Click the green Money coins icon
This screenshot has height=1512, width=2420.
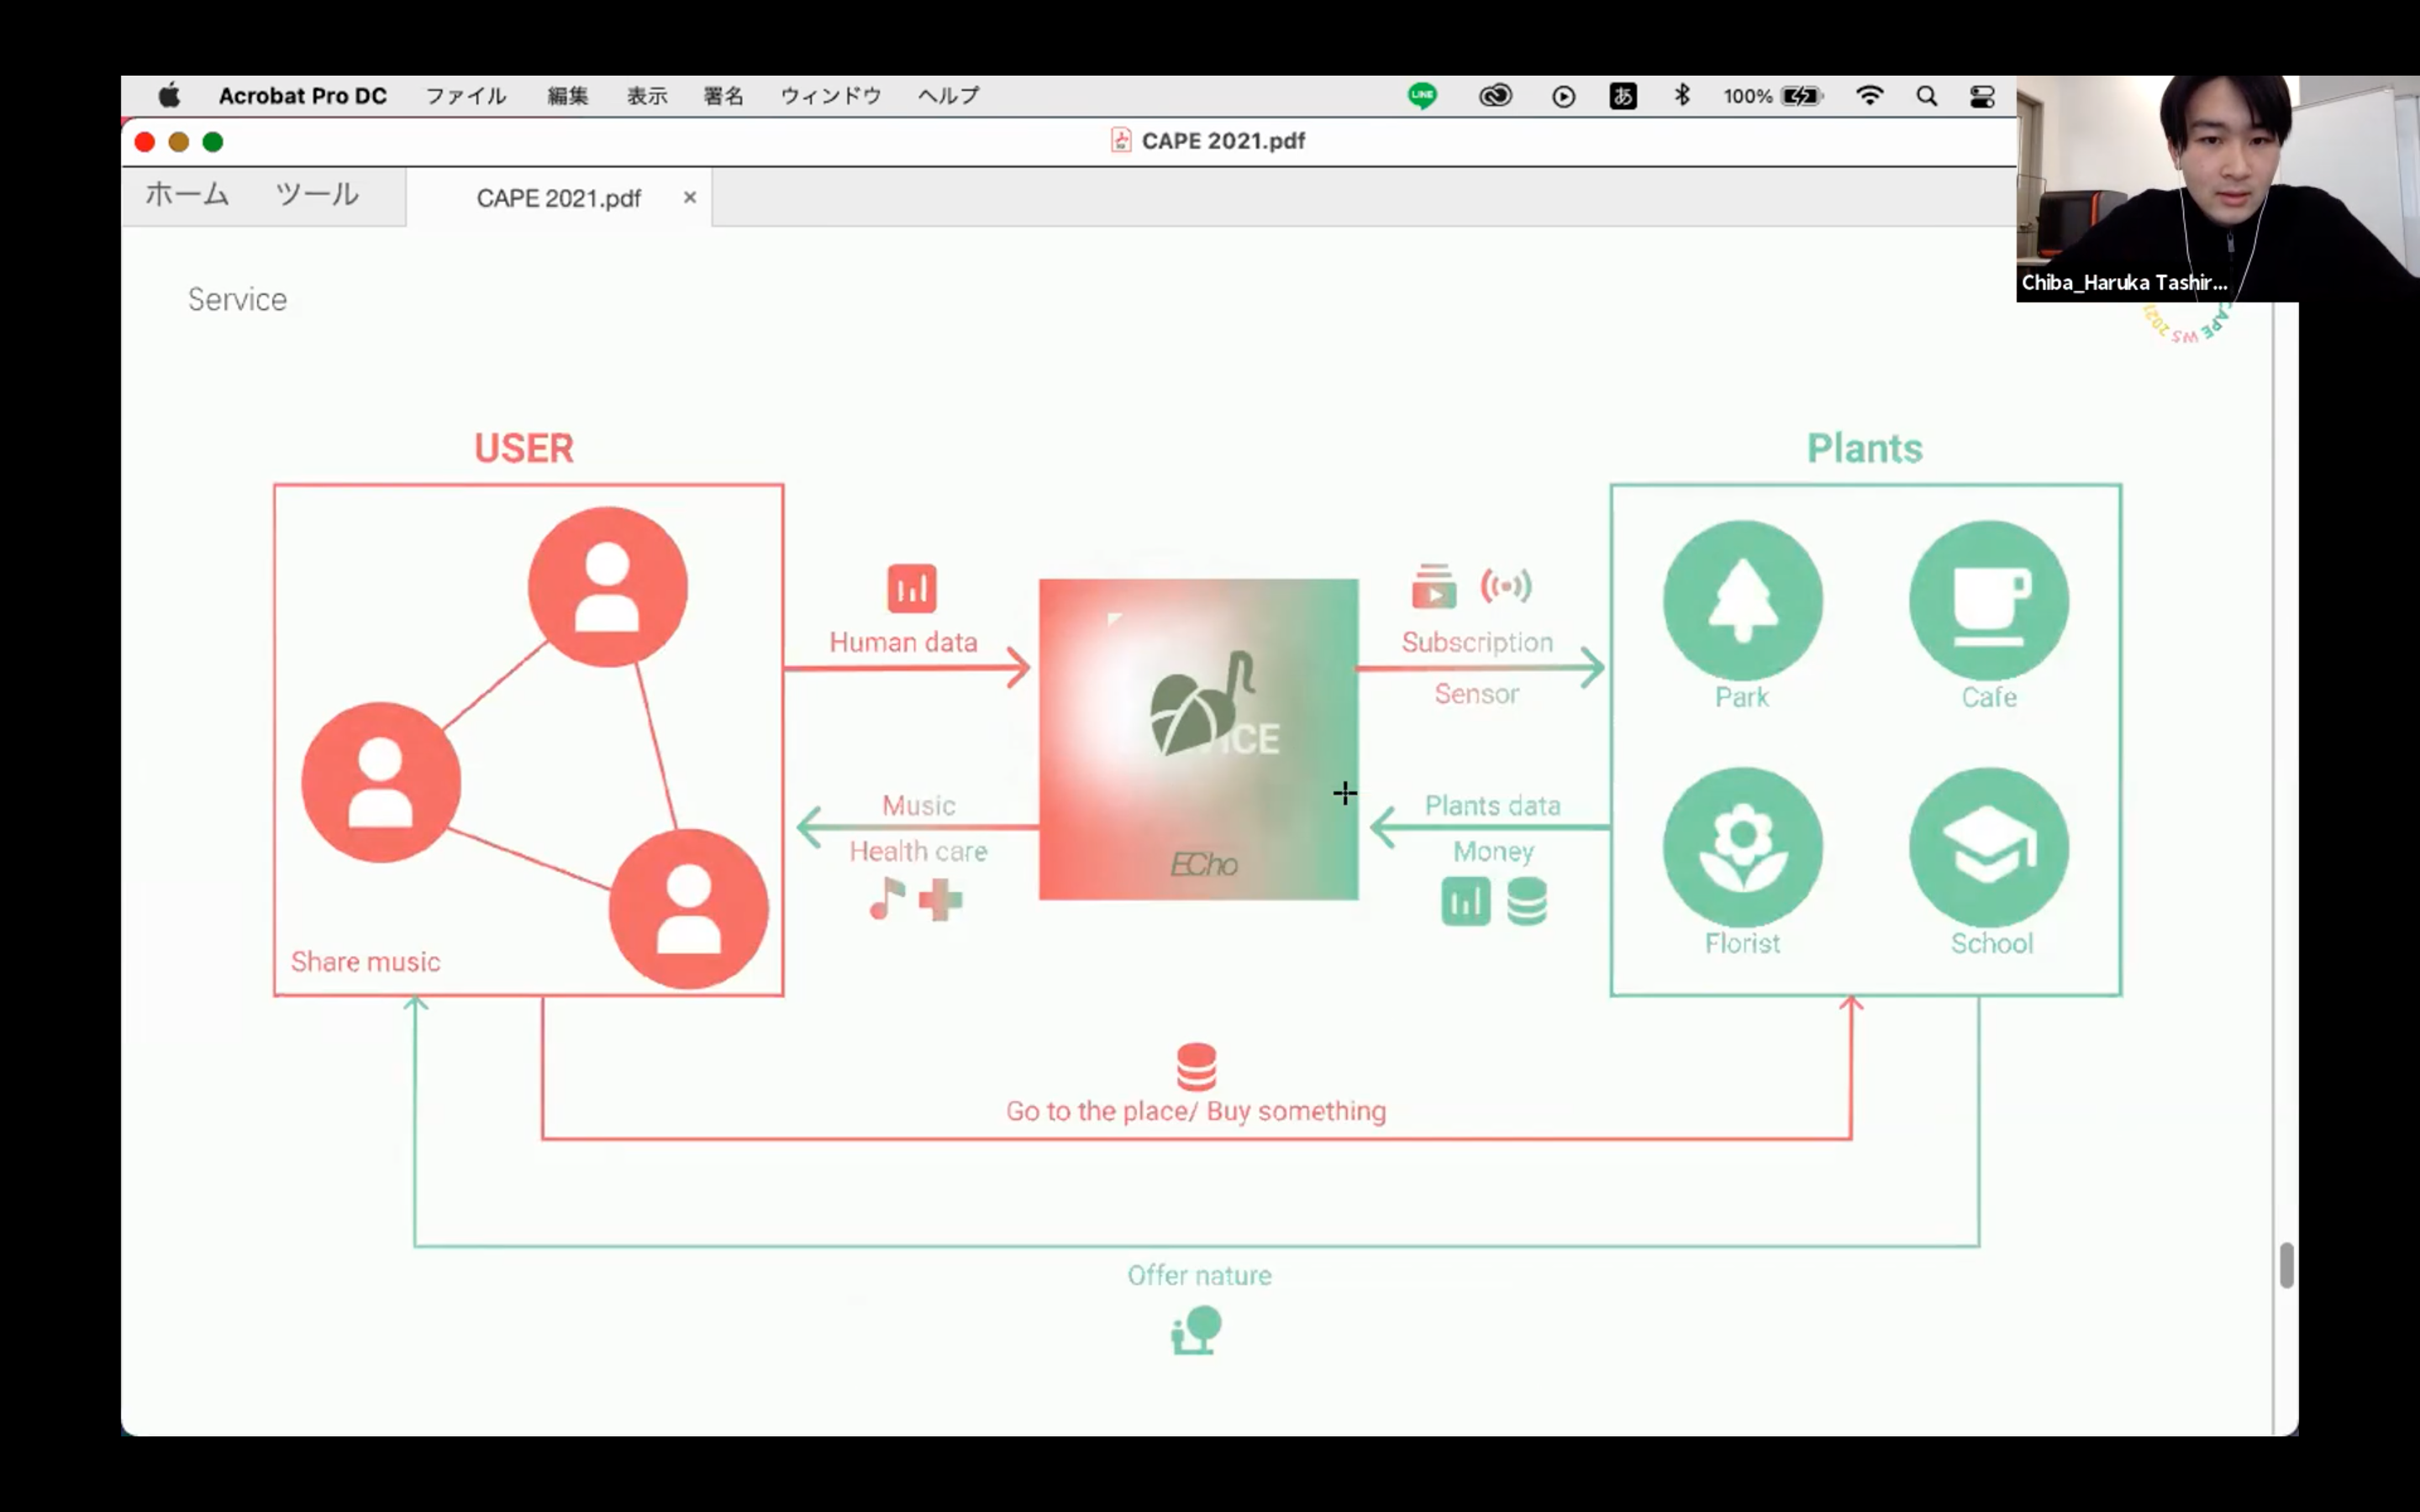point(1527,901)
